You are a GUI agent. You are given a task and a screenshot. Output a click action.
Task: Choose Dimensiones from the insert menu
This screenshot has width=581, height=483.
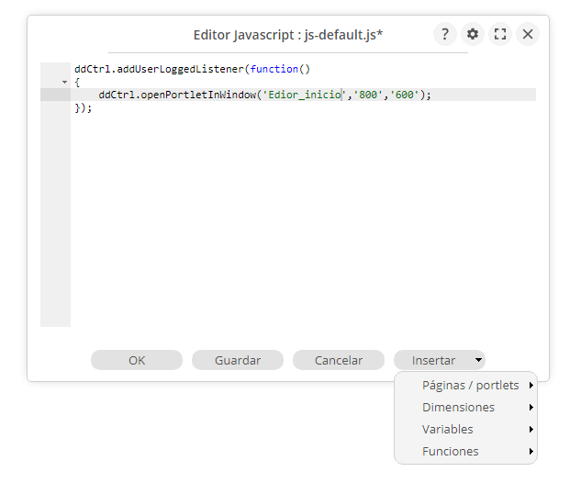click(x=458, y=407)
